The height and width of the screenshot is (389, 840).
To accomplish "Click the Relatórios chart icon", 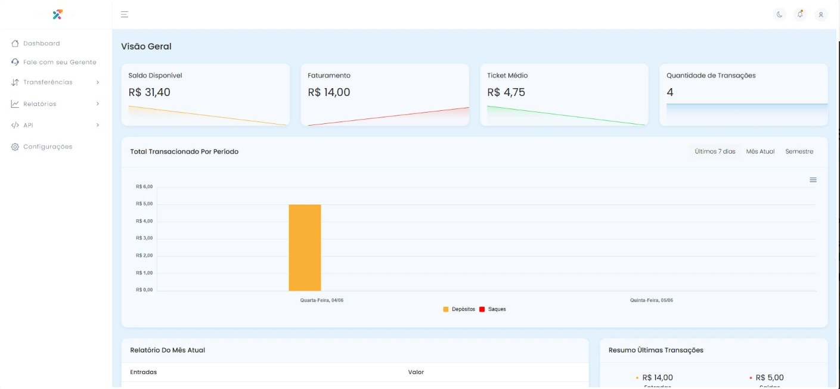I will coord(16,104).
